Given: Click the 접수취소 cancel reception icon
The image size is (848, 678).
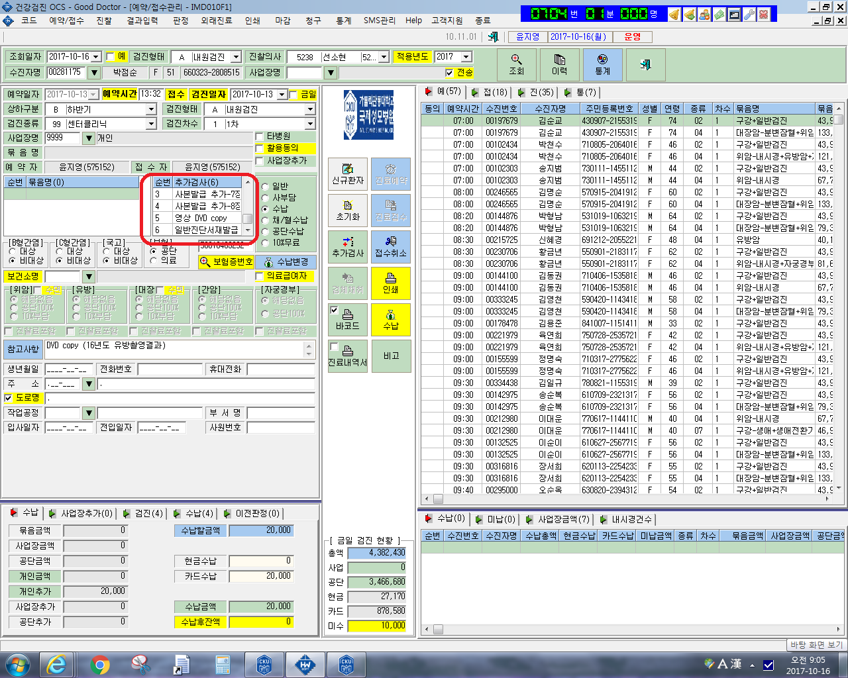Looking at the screenshot, I should point(391,247).
